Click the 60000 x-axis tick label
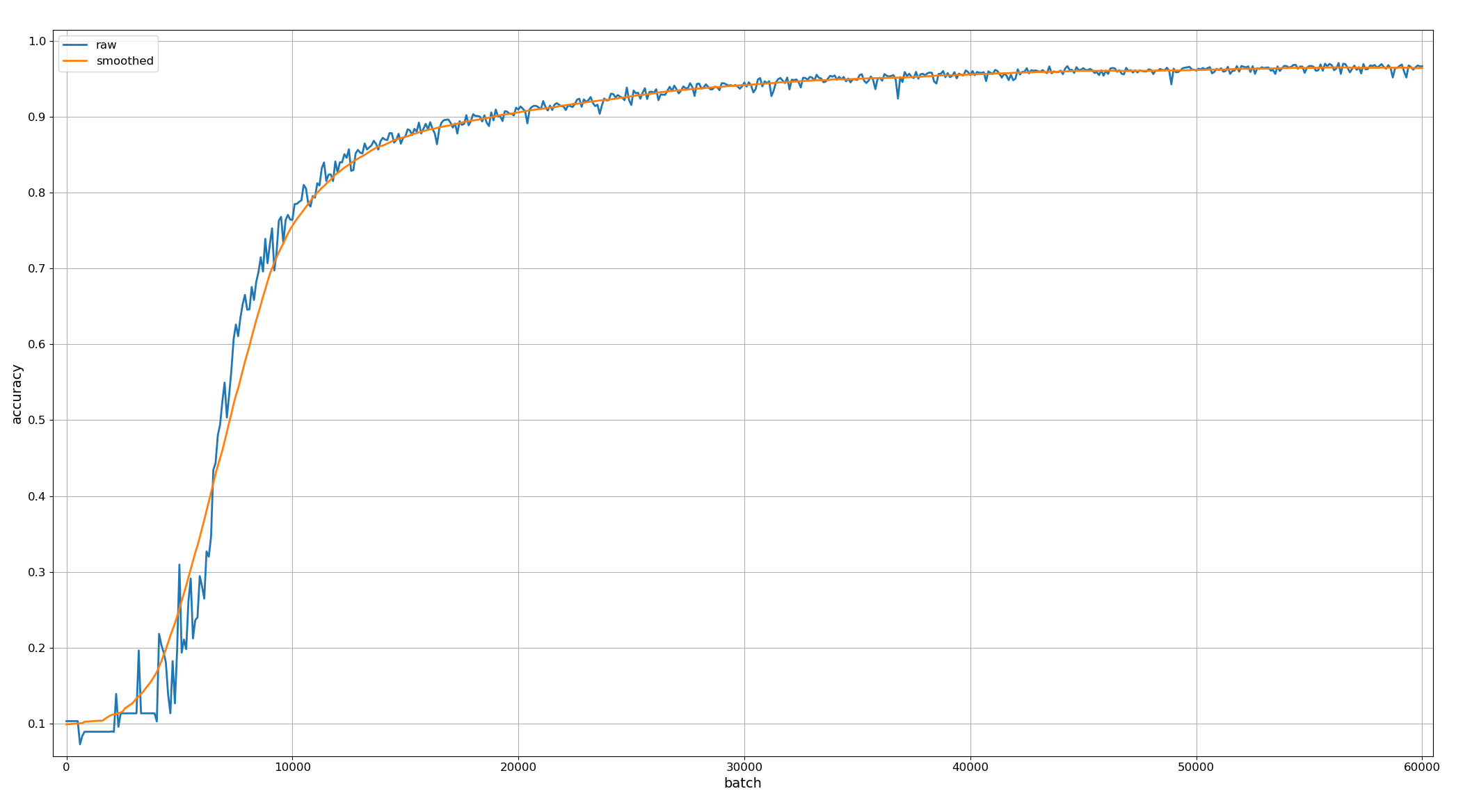 [x=1422, y=767]
